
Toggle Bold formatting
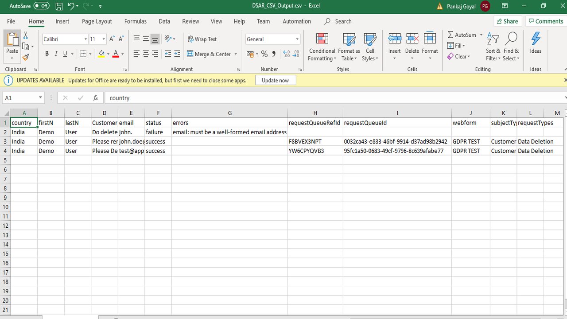[x=47, y=54]
